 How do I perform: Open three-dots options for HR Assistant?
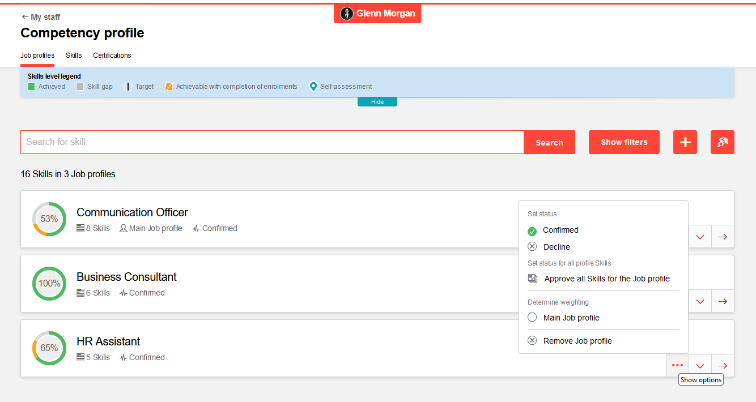pos(677,365)
